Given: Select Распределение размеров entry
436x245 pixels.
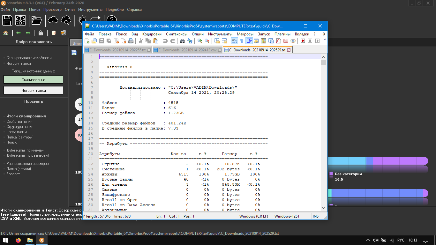Looking at the screenshot, I should [29, 164].
